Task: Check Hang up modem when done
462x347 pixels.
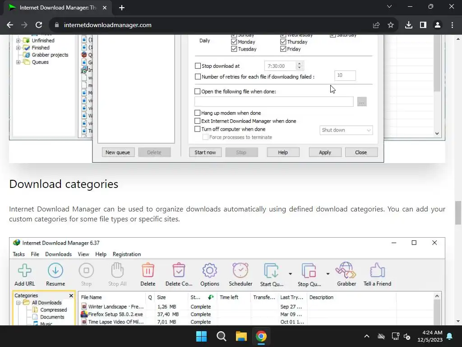Action: point(198,113)
